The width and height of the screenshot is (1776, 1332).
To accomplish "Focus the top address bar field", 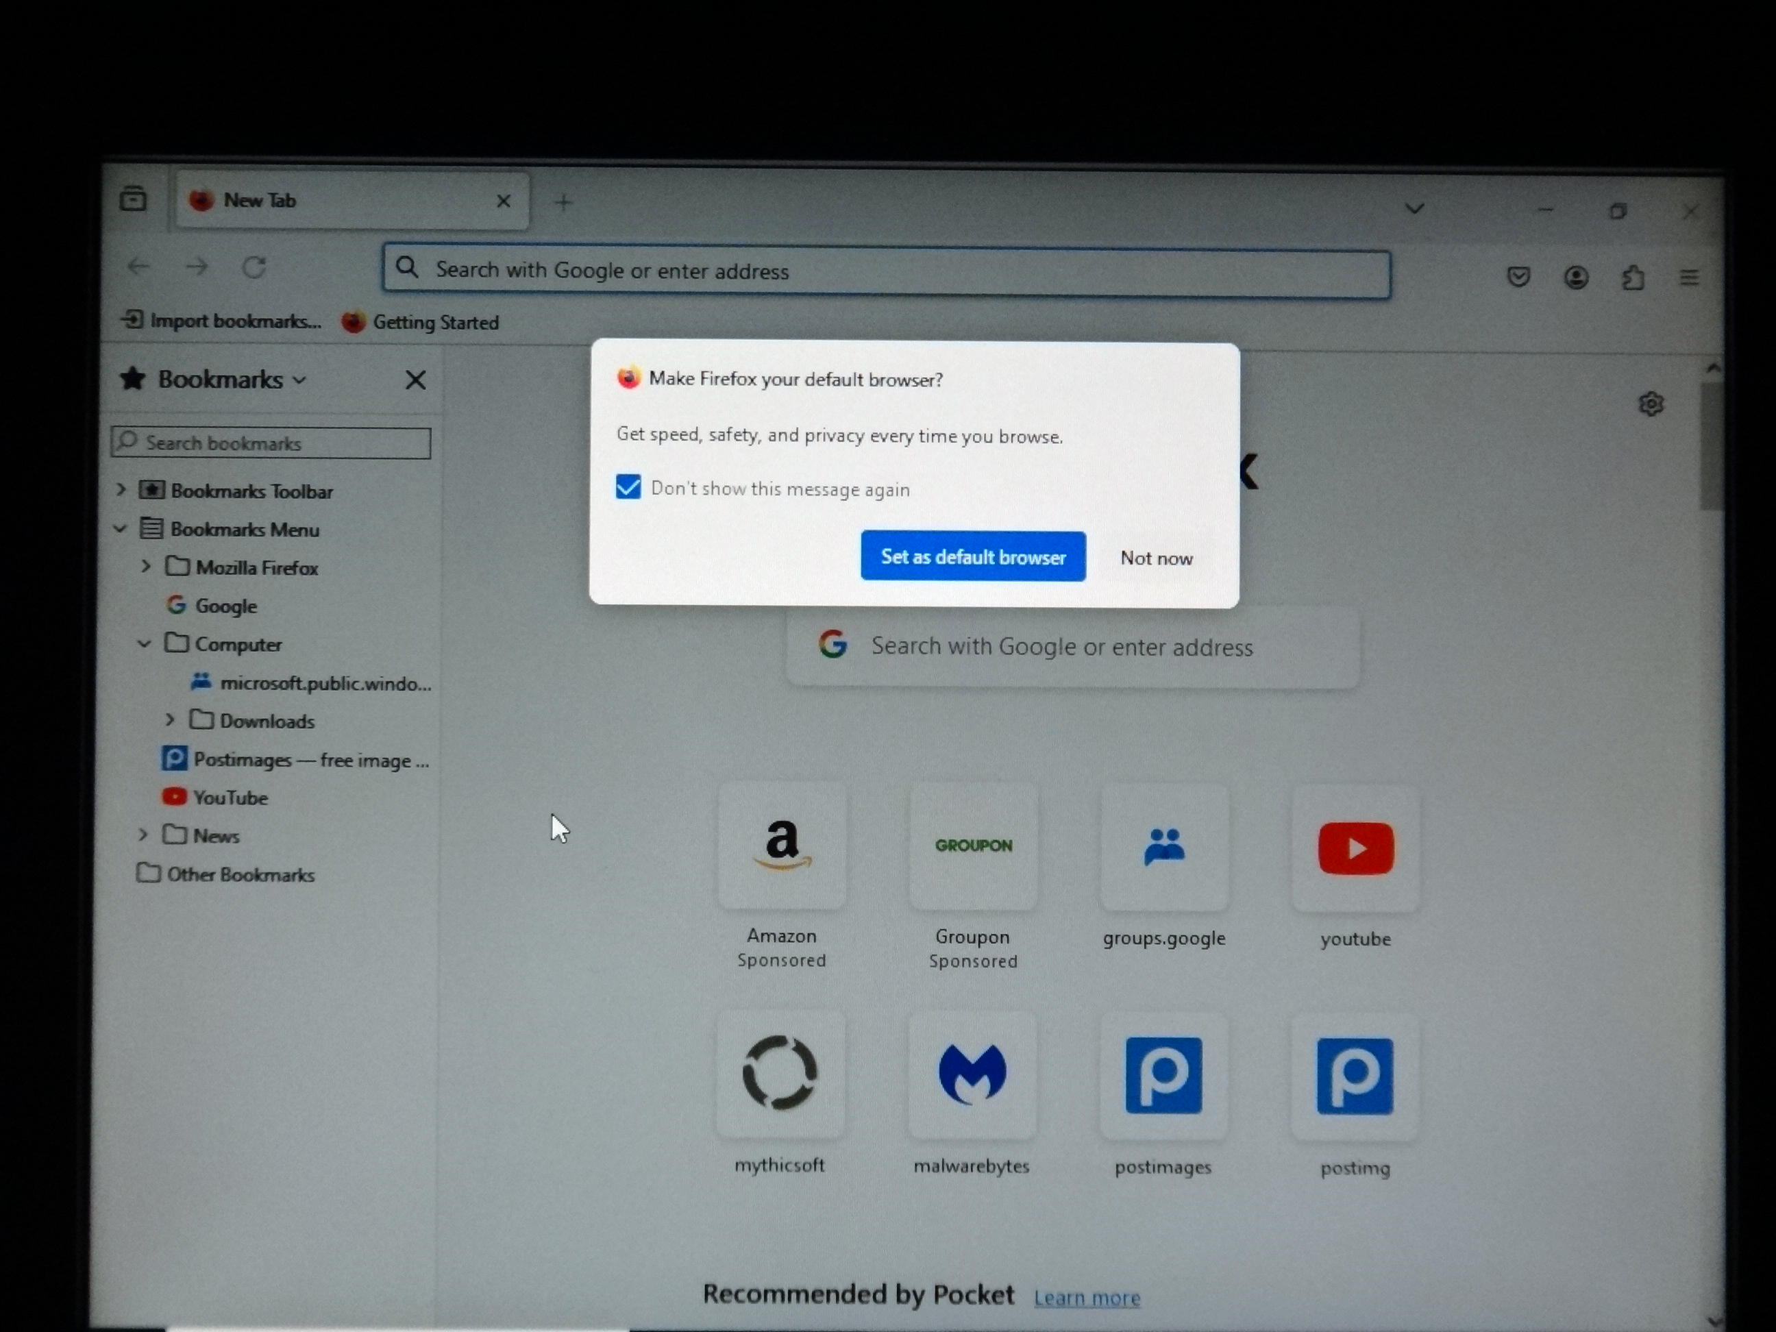I will coord(887,273).
